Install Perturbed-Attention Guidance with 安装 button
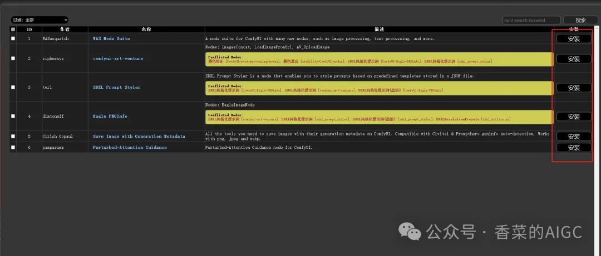Screen dimensions: 601x256 pos(574,148)
